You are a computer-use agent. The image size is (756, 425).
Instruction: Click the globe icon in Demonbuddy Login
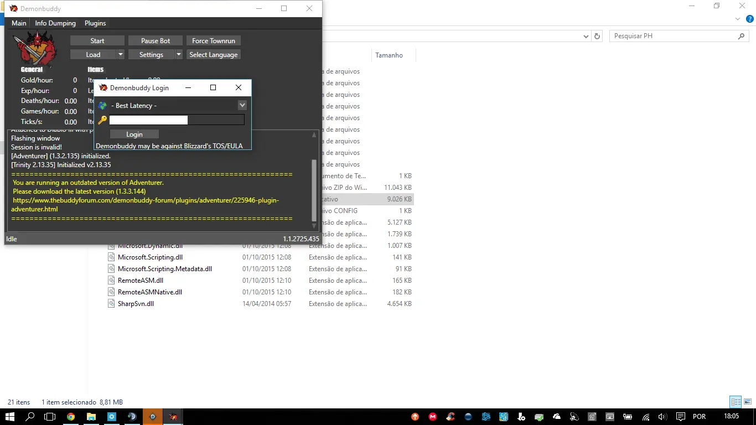pyautogui.click(x=102, y=106)
